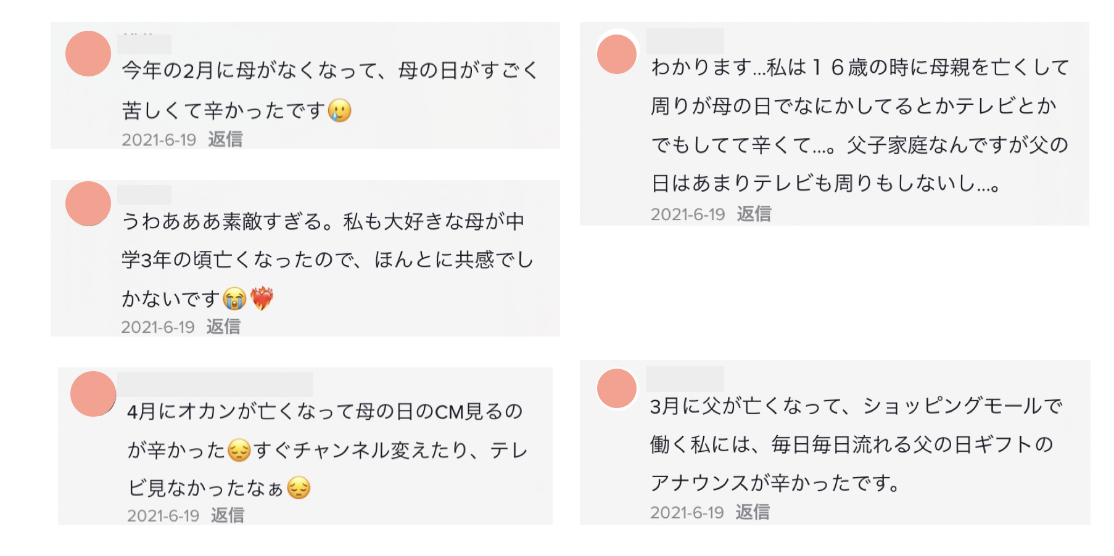Click the avatar beside the 今年の2月に母が comment
The image size is (1114, 556).
click(x=88, y=54)
